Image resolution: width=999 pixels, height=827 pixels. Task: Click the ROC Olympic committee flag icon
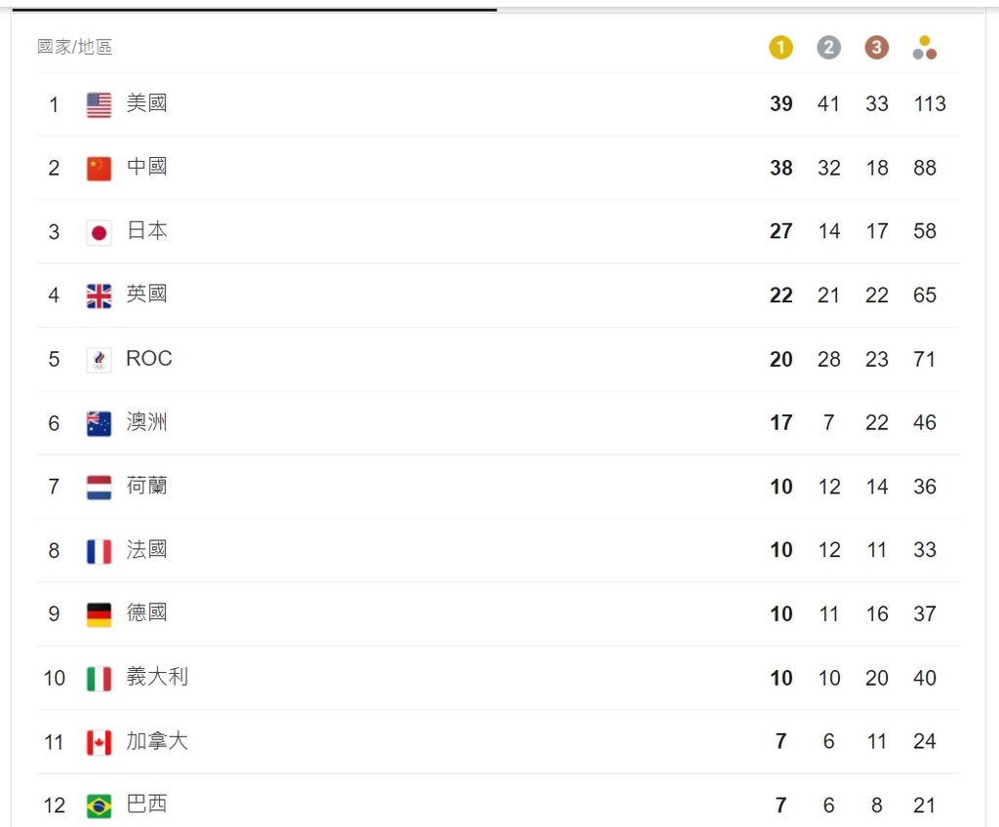click(99, 360)
